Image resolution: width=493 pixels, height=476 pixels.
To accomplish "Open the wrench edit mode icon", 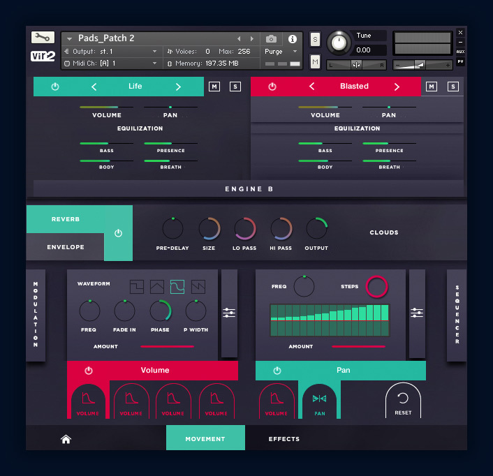I will (x=43, y=38).
